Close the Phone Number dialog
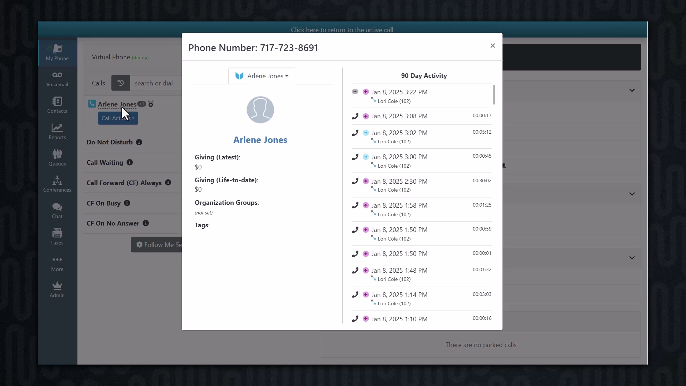 (493, 46)
